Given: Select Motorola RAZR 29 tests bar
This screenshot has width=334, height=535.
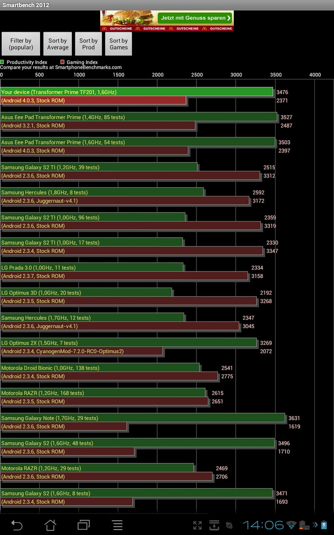Looking at the screenshot, I should click(x=97, y=468).
